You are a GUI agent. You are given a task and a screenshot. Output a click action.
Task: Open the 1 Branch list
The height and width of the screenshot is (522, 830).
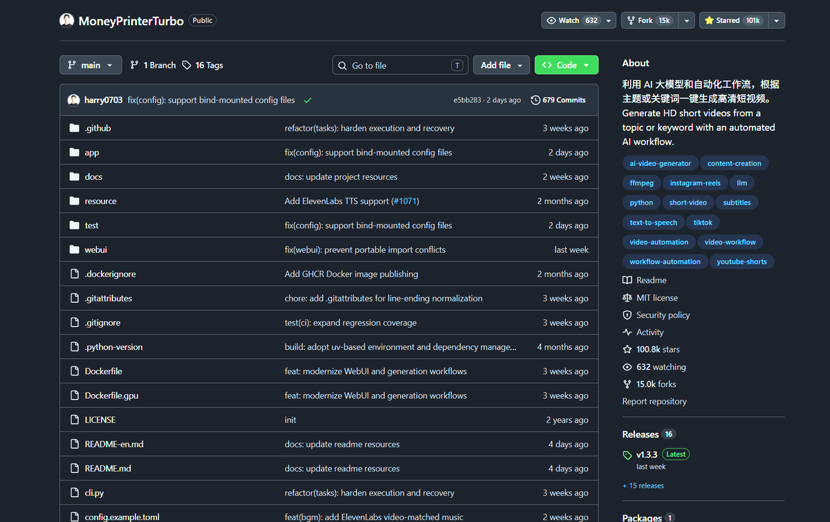[153, 65]
